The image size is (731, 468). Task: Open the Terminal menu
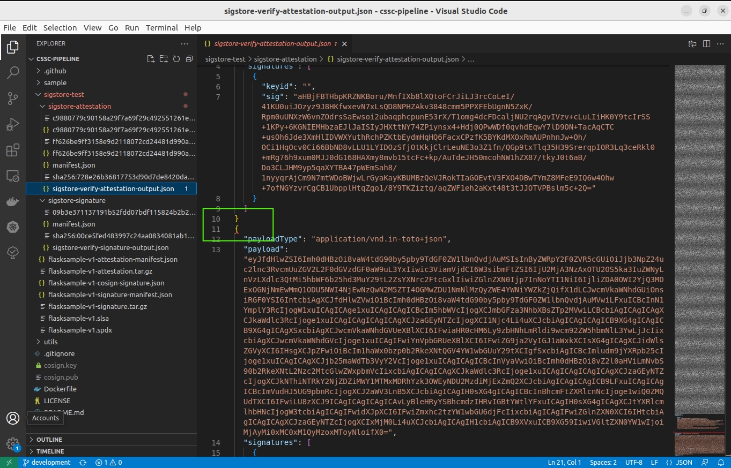point(162,28)
